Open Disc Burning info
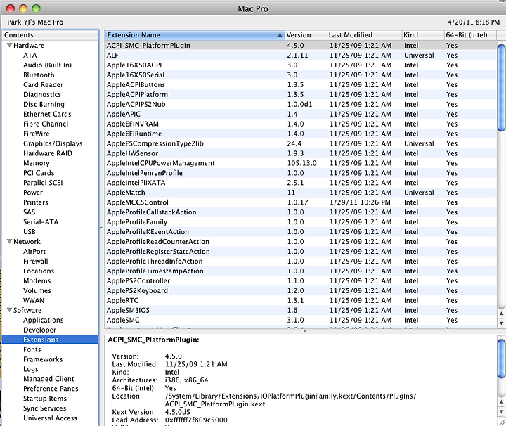This screenshot has width=506, height=426. 44,104
